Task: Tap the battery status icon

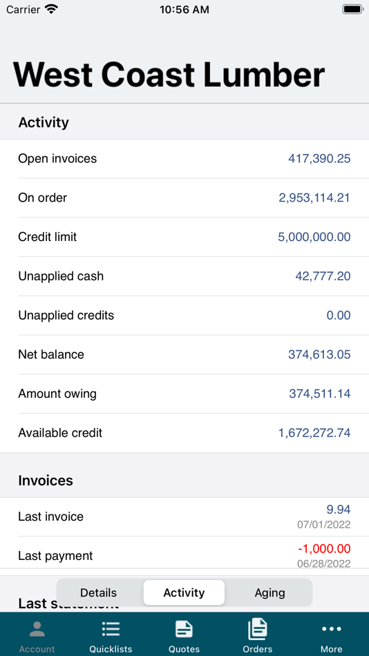Action: pyautogui.click(x=352, y=9)
